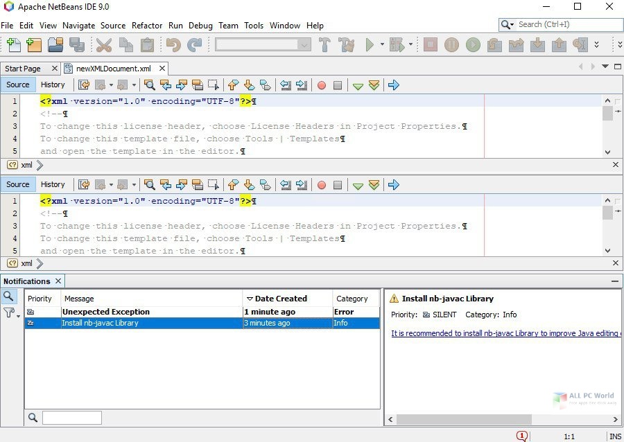
Task: Minimize the Notifications panel
Action: point(615,281)
